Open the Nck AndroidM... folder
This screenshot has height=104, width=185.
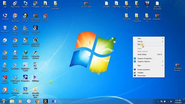[55, 5]
